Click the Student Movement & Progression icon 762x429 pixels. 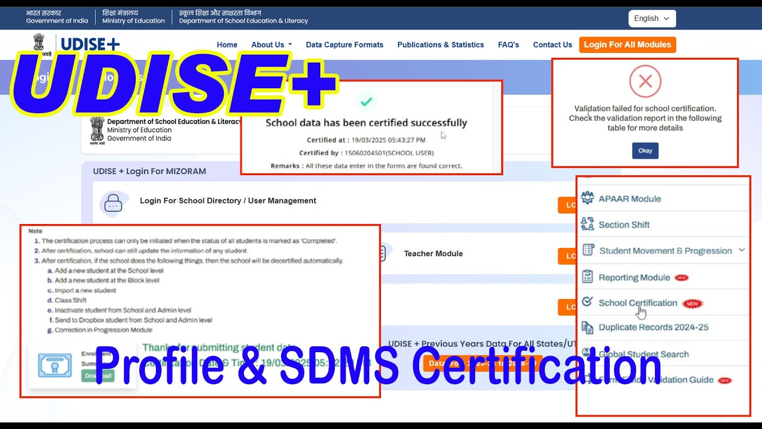[588, 250]
